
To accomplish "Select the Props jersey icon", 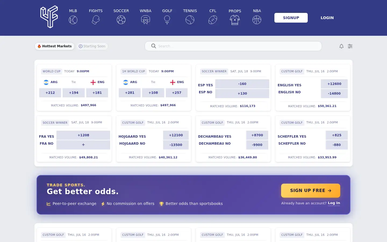I will point(235,20).
